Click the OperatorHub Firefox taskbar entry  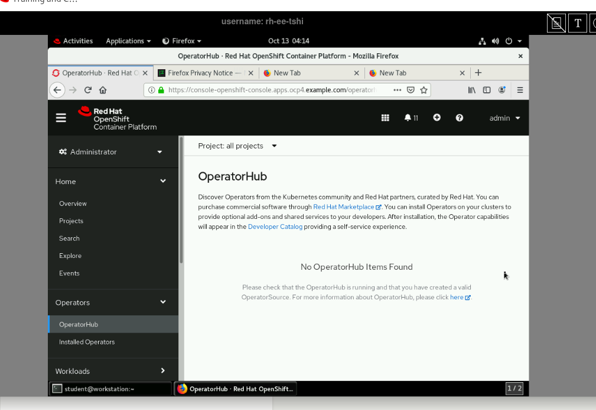[235, 389]
